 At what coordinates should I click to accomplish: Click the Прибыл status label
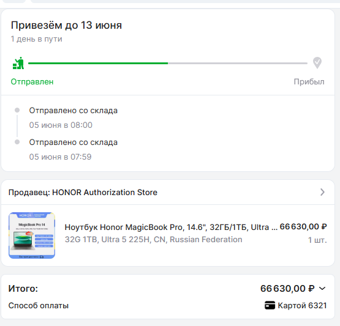(x=309, y=82)
